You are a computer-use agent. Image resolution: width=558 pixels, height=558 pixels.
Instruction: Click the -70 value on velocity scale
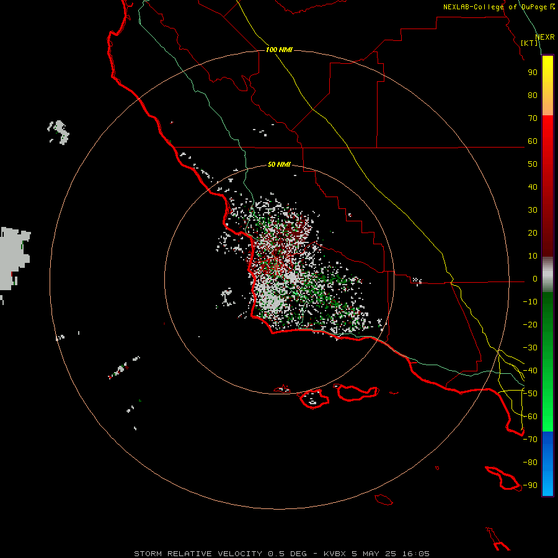coord(530,439)
